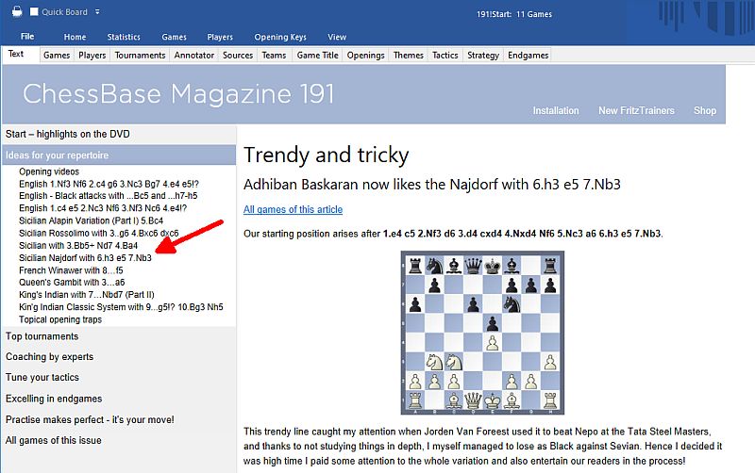Click the black knight on f6
Screen dimensions: 755x473
[x=512, y=303]
